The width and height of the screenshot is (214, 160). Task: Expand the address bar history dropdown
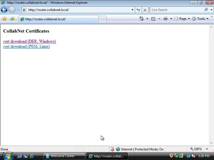pos(132,10)
